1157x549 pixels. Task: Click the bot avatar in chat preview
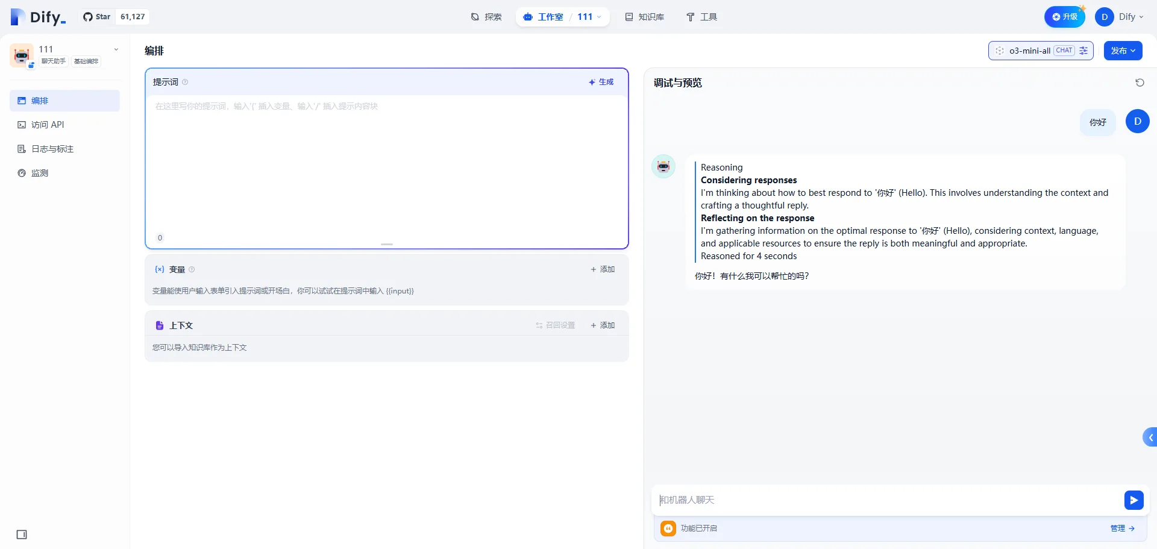coord(663,166)
